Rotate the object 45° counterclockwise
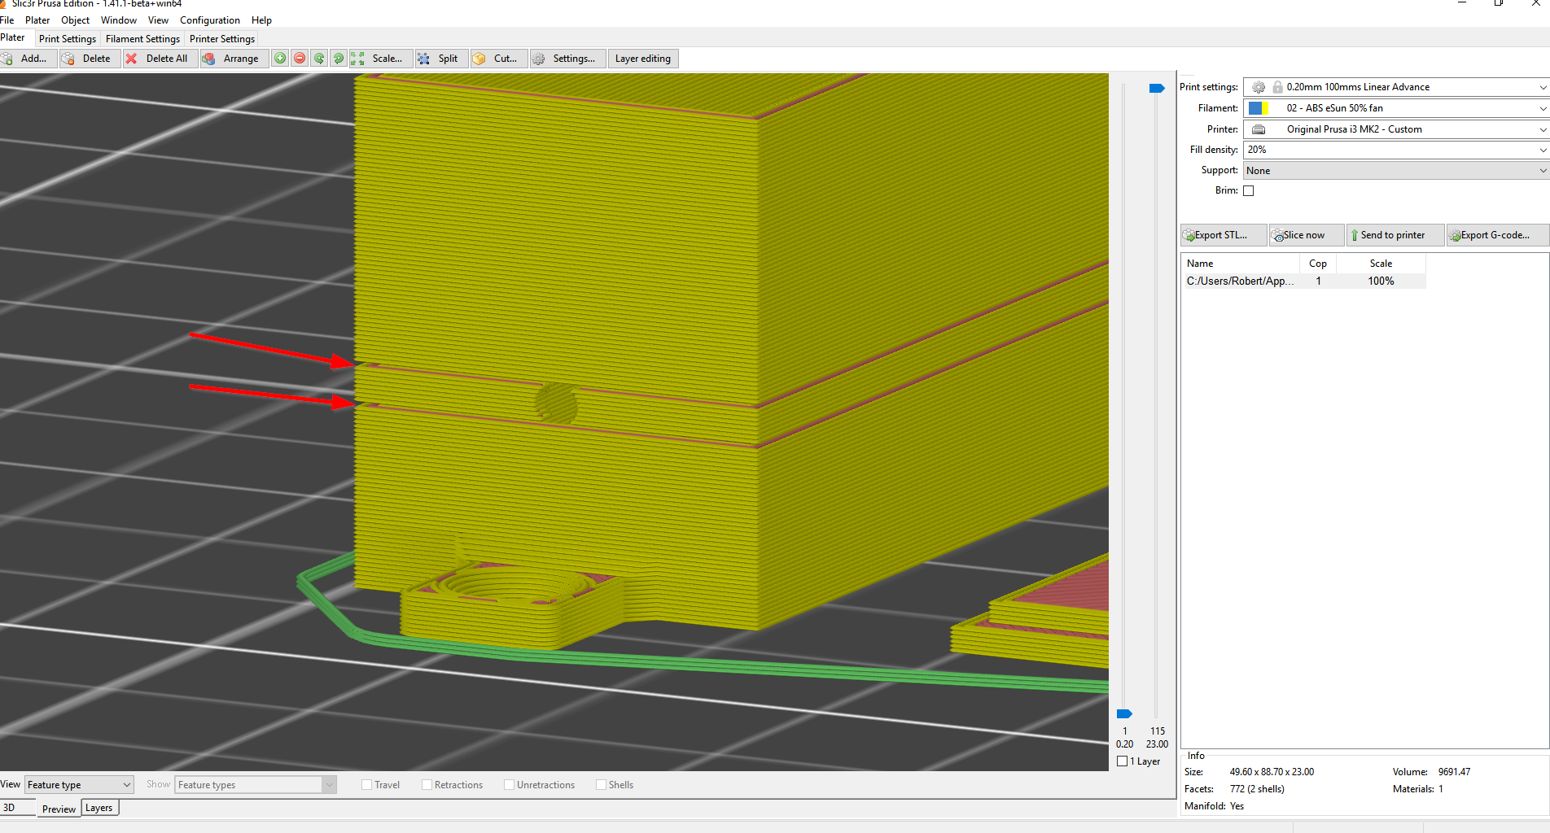 [319, 58]
